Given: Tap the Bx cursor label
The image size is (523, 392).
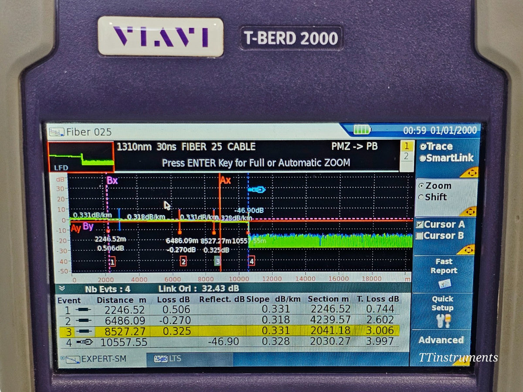Looking at the screenshot, I should click(x=112, y=180).
